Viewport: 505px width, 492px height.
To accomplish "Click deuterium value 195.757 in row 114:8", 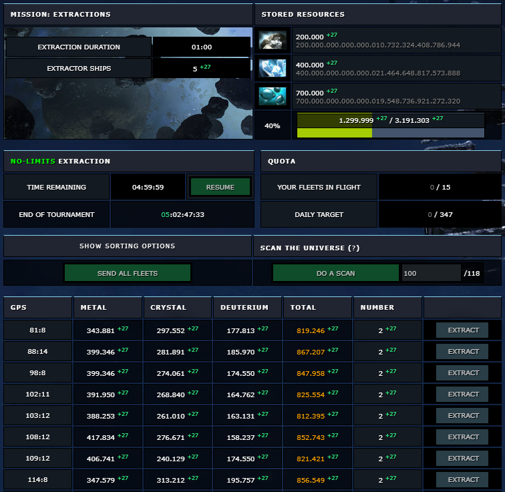I will (x=240, y=480).
